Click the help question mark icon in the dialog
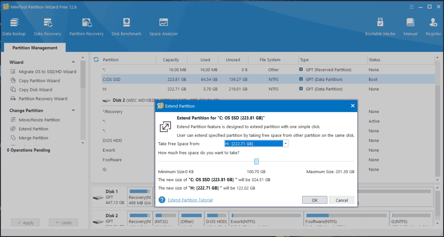This screenshot has height=237, width=444. coord(162,200)
